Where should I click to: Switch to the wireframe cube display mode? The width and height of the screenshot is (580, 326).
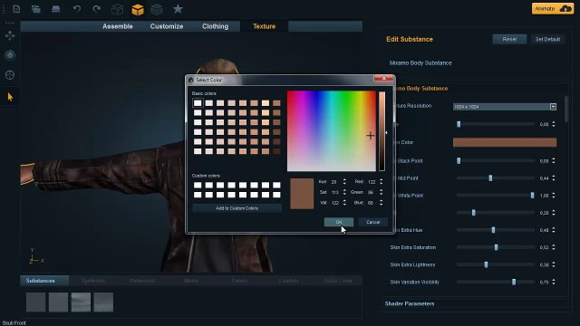click(117, 9)
